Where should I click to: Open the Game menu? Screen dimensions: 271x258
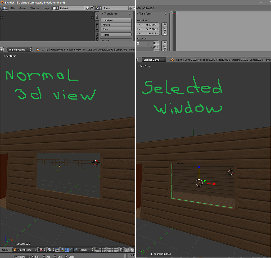pos(23,8)
